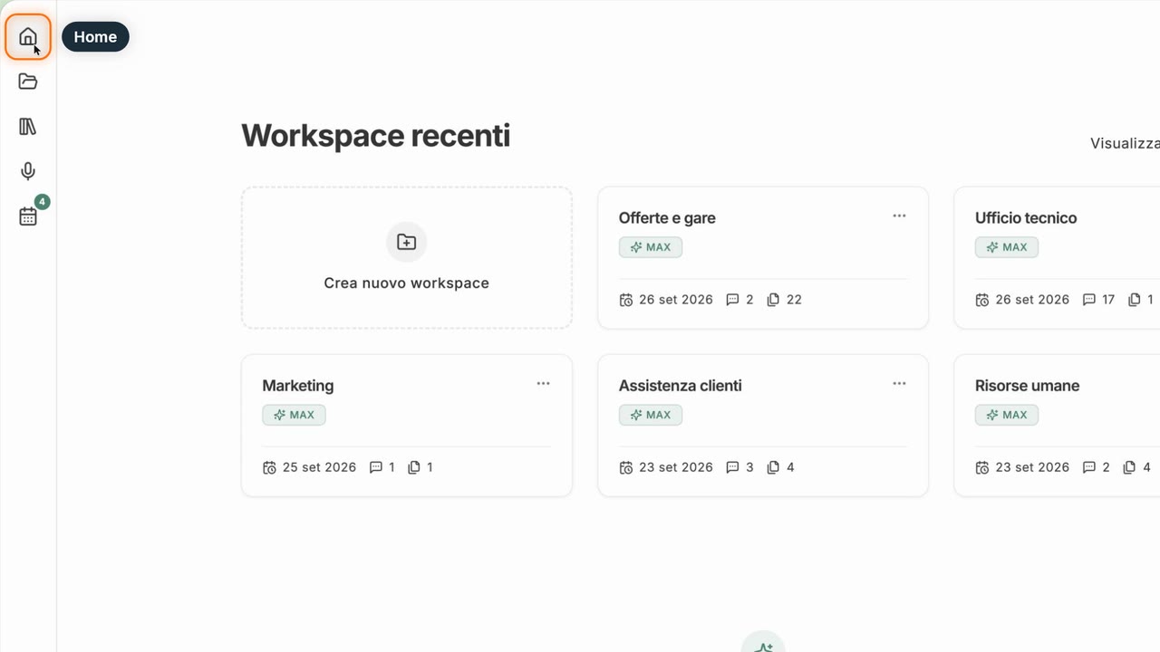Open the "Assistenza clienti" workspace title

[681, 386]
